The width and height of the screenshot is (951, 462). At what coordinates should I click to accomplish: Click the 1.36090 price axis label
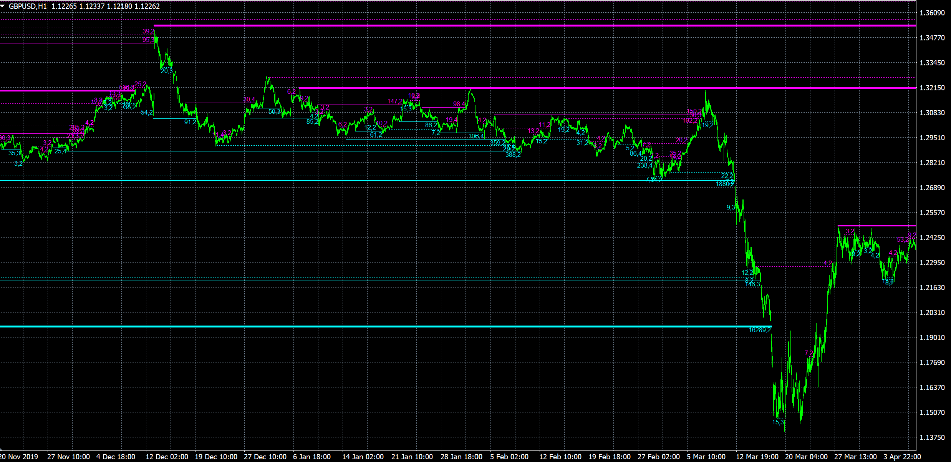point(932,13)
